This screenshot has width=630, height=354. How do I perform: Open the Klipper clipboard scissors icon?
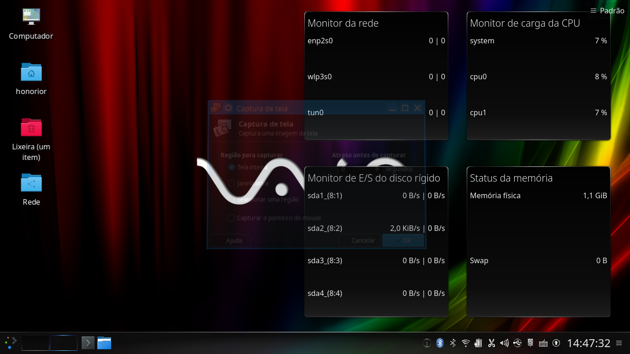[x=491, y=343]
